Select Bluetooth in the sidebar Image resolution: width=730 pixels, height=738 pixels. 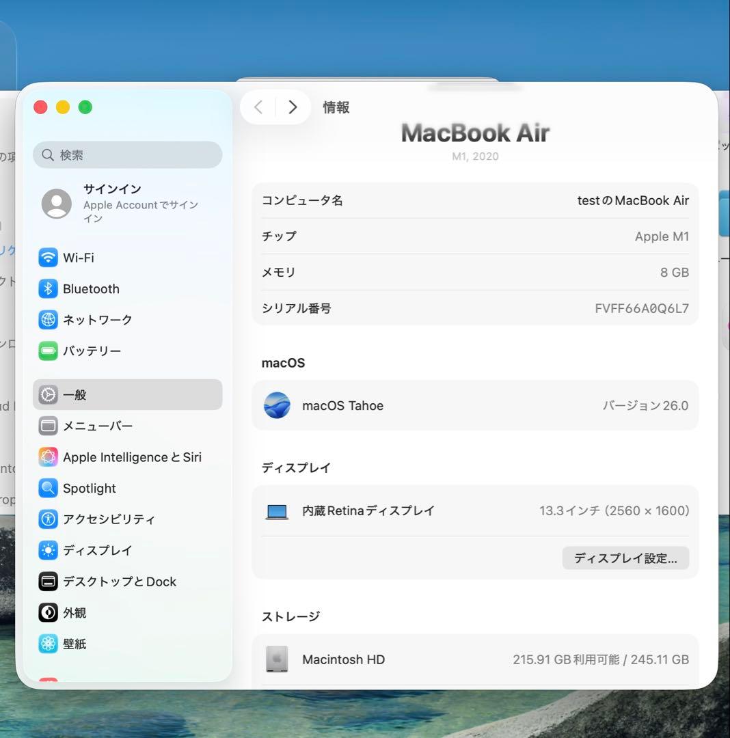click(x=91, y=288)
